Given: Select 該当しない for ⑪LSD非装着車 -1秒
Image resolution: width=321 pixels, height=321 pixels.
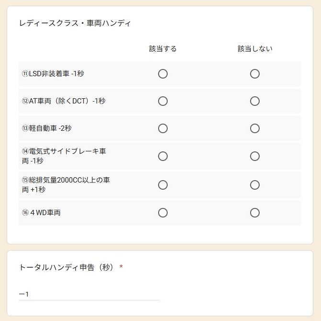Looking at the screenshot, I should pyautogui.click(x=255, y=74).
